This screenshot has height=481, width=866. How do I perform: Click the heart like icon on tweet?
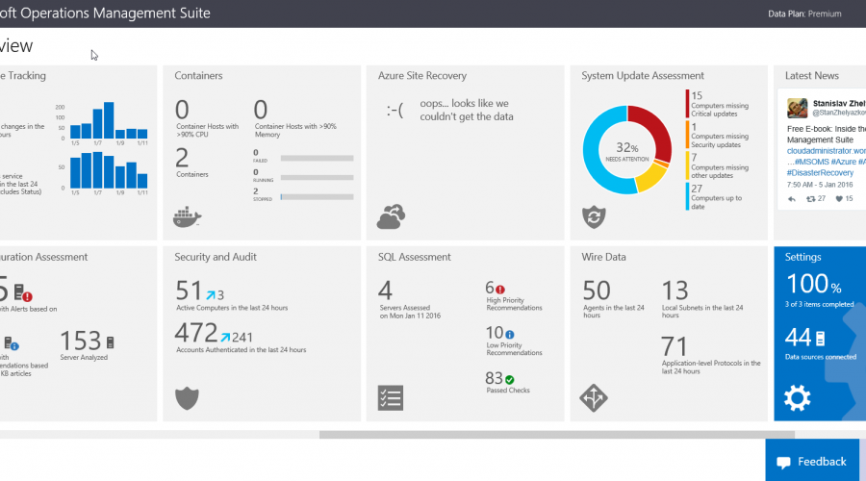click(839, 199)
